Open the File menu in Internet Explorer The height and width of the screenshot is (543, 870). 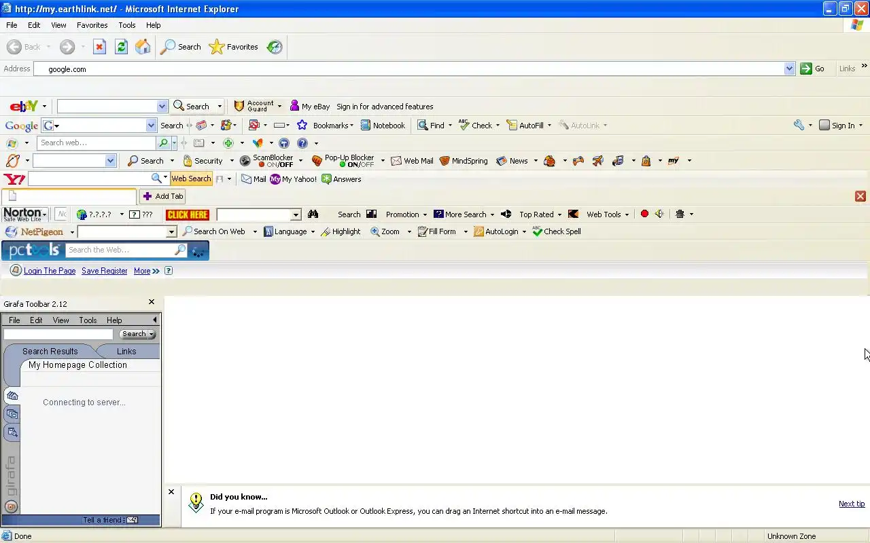pos(12,25)
